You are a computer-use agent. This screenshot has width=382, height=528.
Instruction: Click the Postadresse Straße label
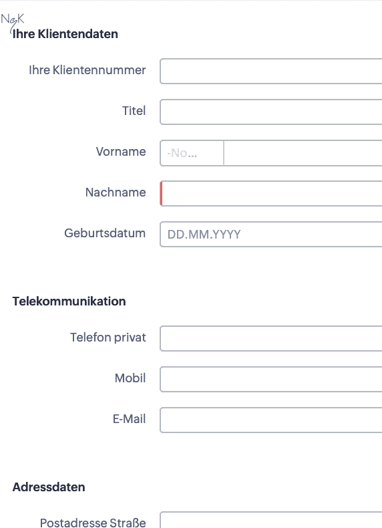click(x=93, y=523)
